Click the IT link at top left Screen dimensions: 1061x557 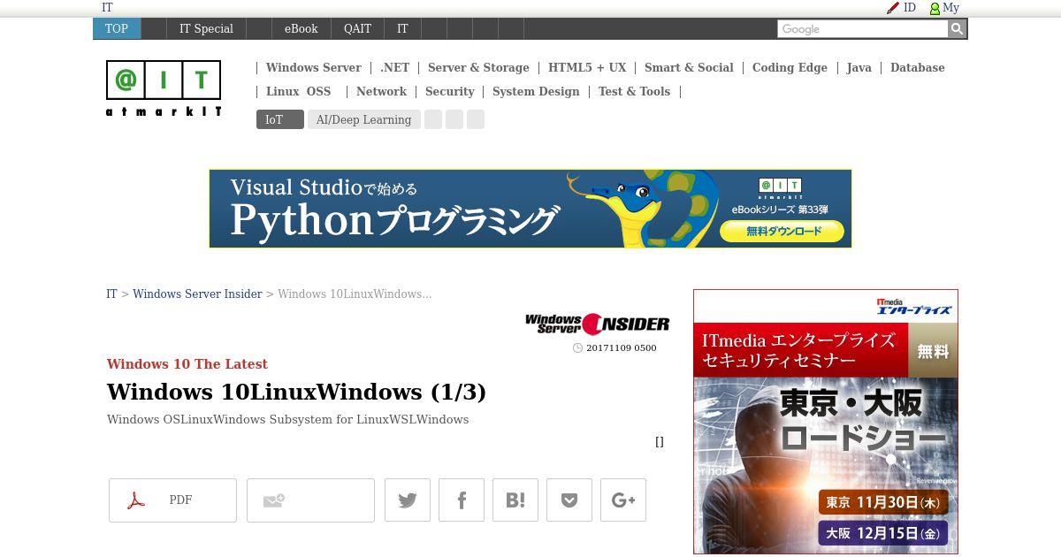[107, 7]
